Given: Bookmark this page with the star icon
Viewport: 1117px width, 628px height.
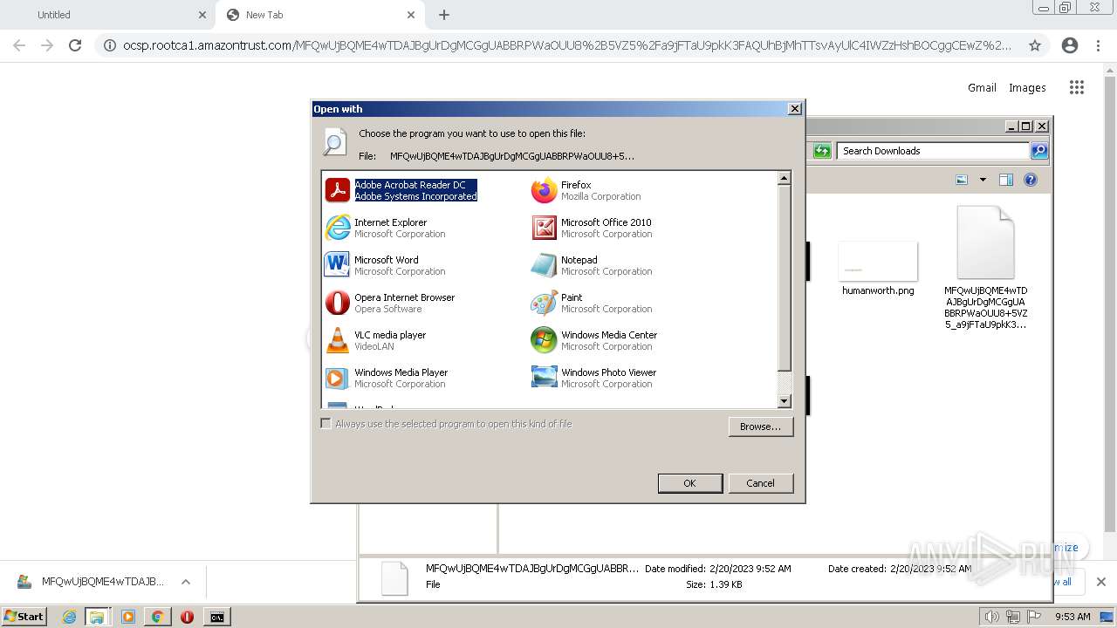Looking at the screenshot, I should click(x=1035, y=45).
